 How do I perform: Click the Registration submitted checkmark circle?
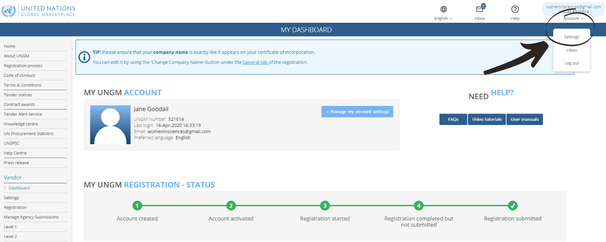513,206
